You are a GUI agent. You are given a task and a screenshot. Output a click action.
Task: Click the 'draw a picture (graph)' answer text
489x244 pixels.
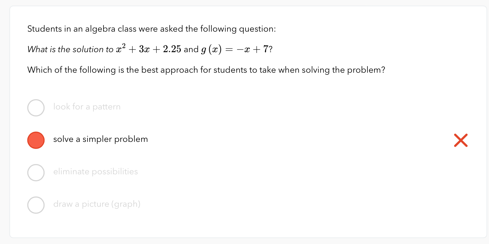click(x=97, y=204)
